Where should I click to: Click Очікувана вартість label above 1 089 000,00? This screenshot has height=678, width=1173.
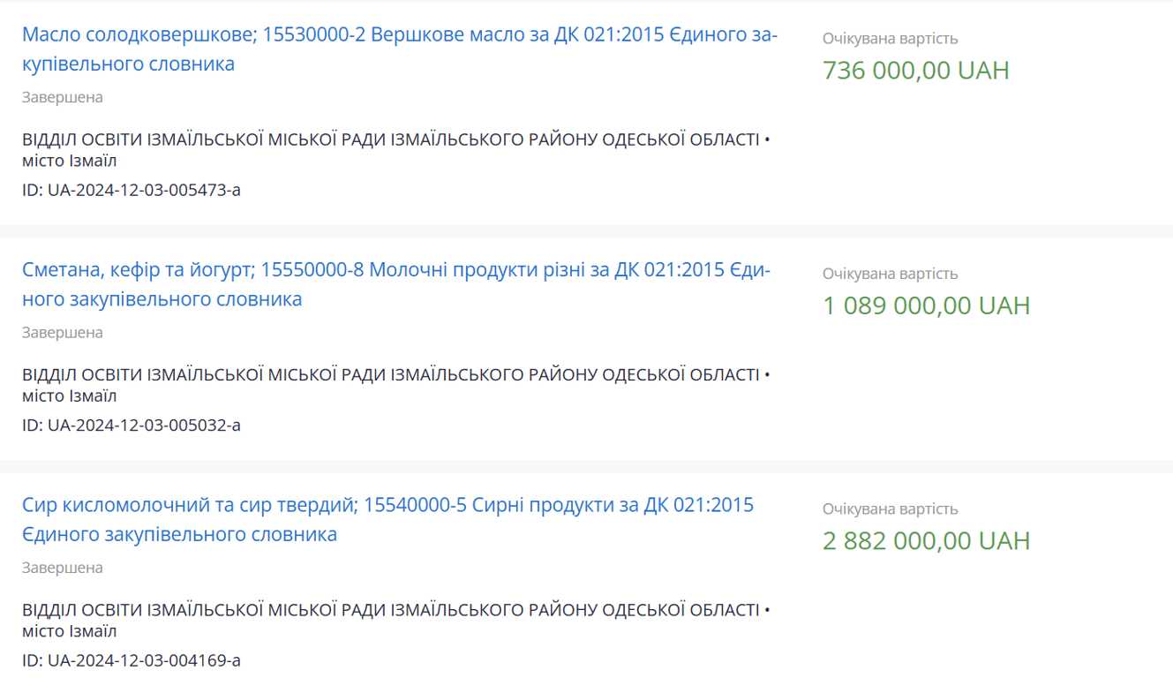pyautogui.click(x=890, y=274)
